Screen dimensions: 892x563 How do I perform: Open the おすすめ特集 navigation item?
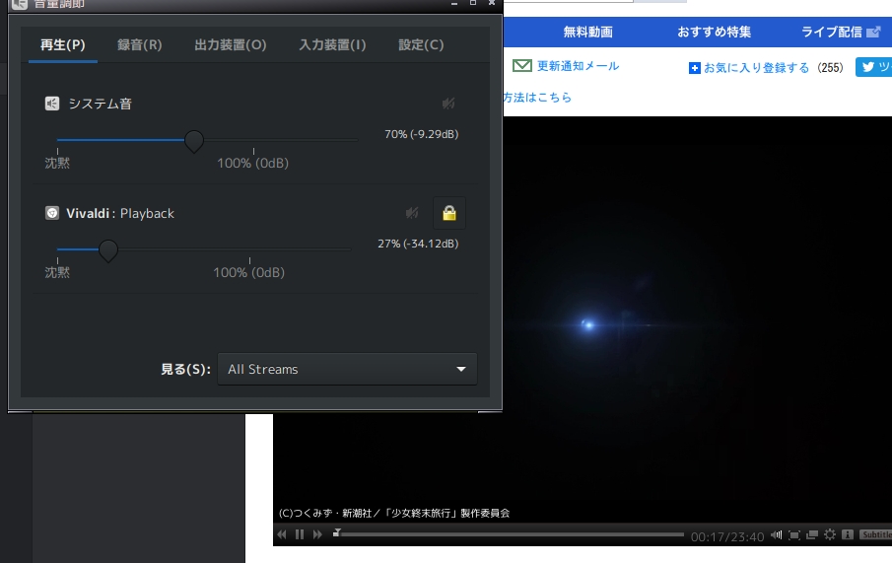(714, 32)
